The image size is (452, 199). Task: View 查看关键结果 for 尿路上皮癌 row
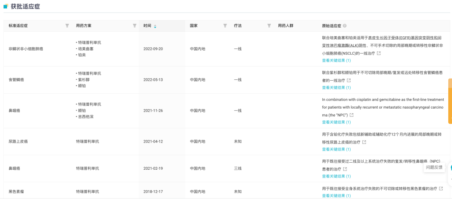(x=336, y=149)
